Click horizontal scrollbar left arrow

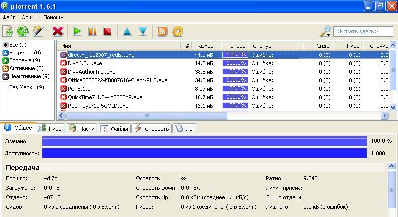(x=61, y=115)
